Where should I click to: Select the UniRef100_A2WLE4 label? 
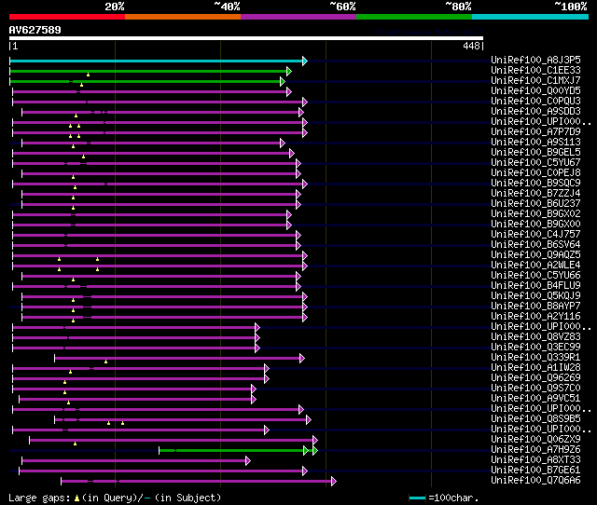pos(535,266)
